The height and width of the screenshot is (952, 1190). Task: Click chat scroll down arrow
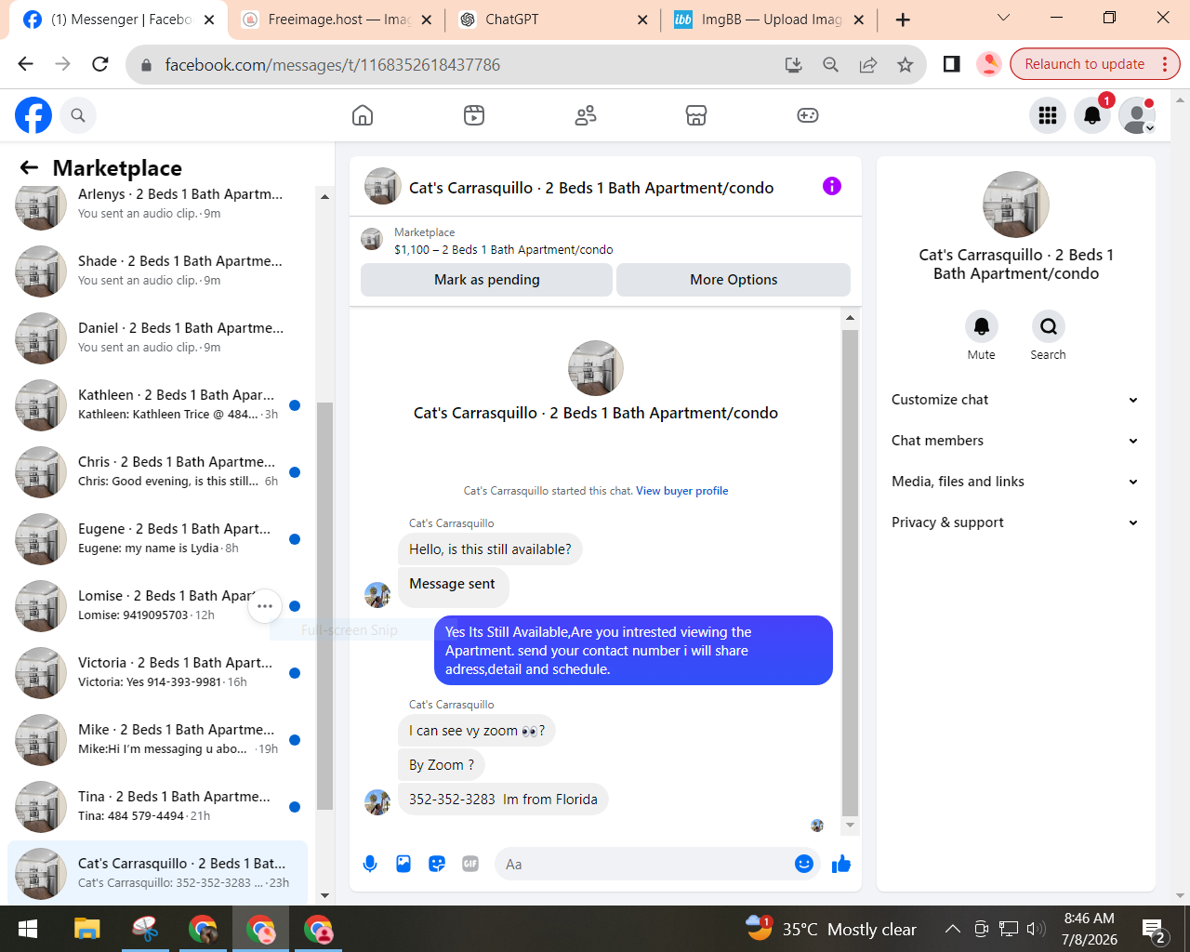[850, 826]
